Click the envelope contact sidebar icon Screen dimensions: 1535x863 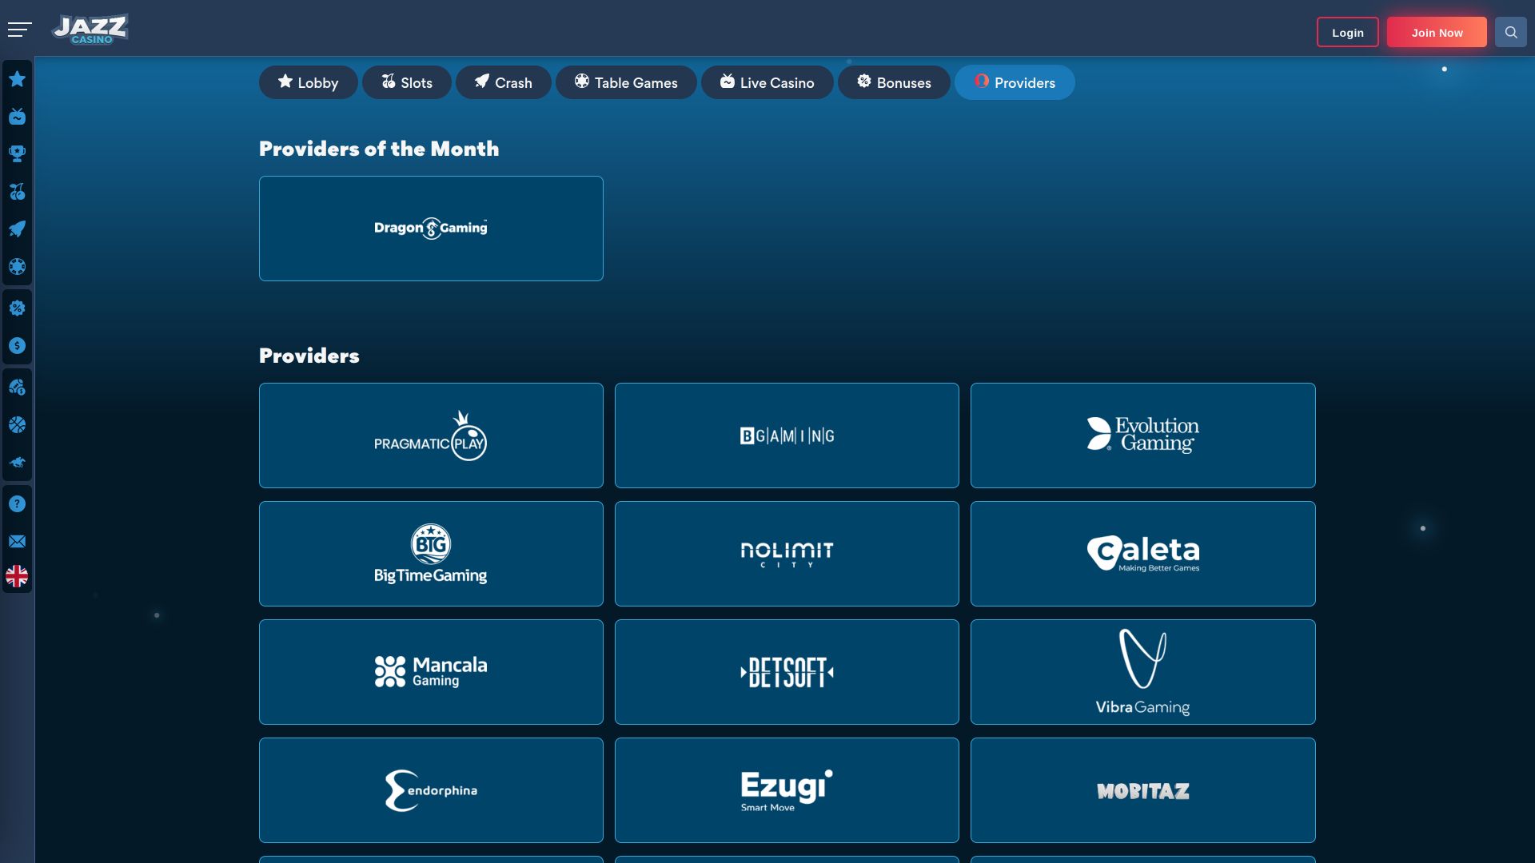(17, 542)
